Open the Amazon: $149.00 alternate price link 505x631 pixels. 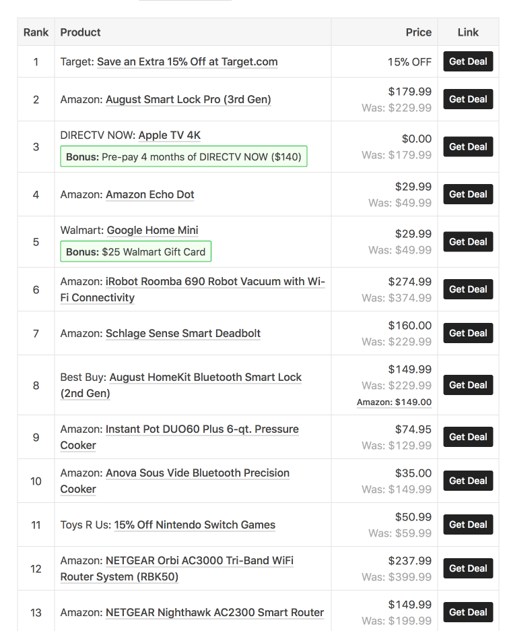[394, 402]
